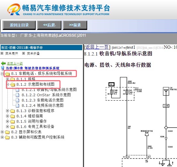Screen dimensions: 177x167
Task: Click folder icon for 8.1.3 诊断信息和程序
Action: [x=13, y=111]
